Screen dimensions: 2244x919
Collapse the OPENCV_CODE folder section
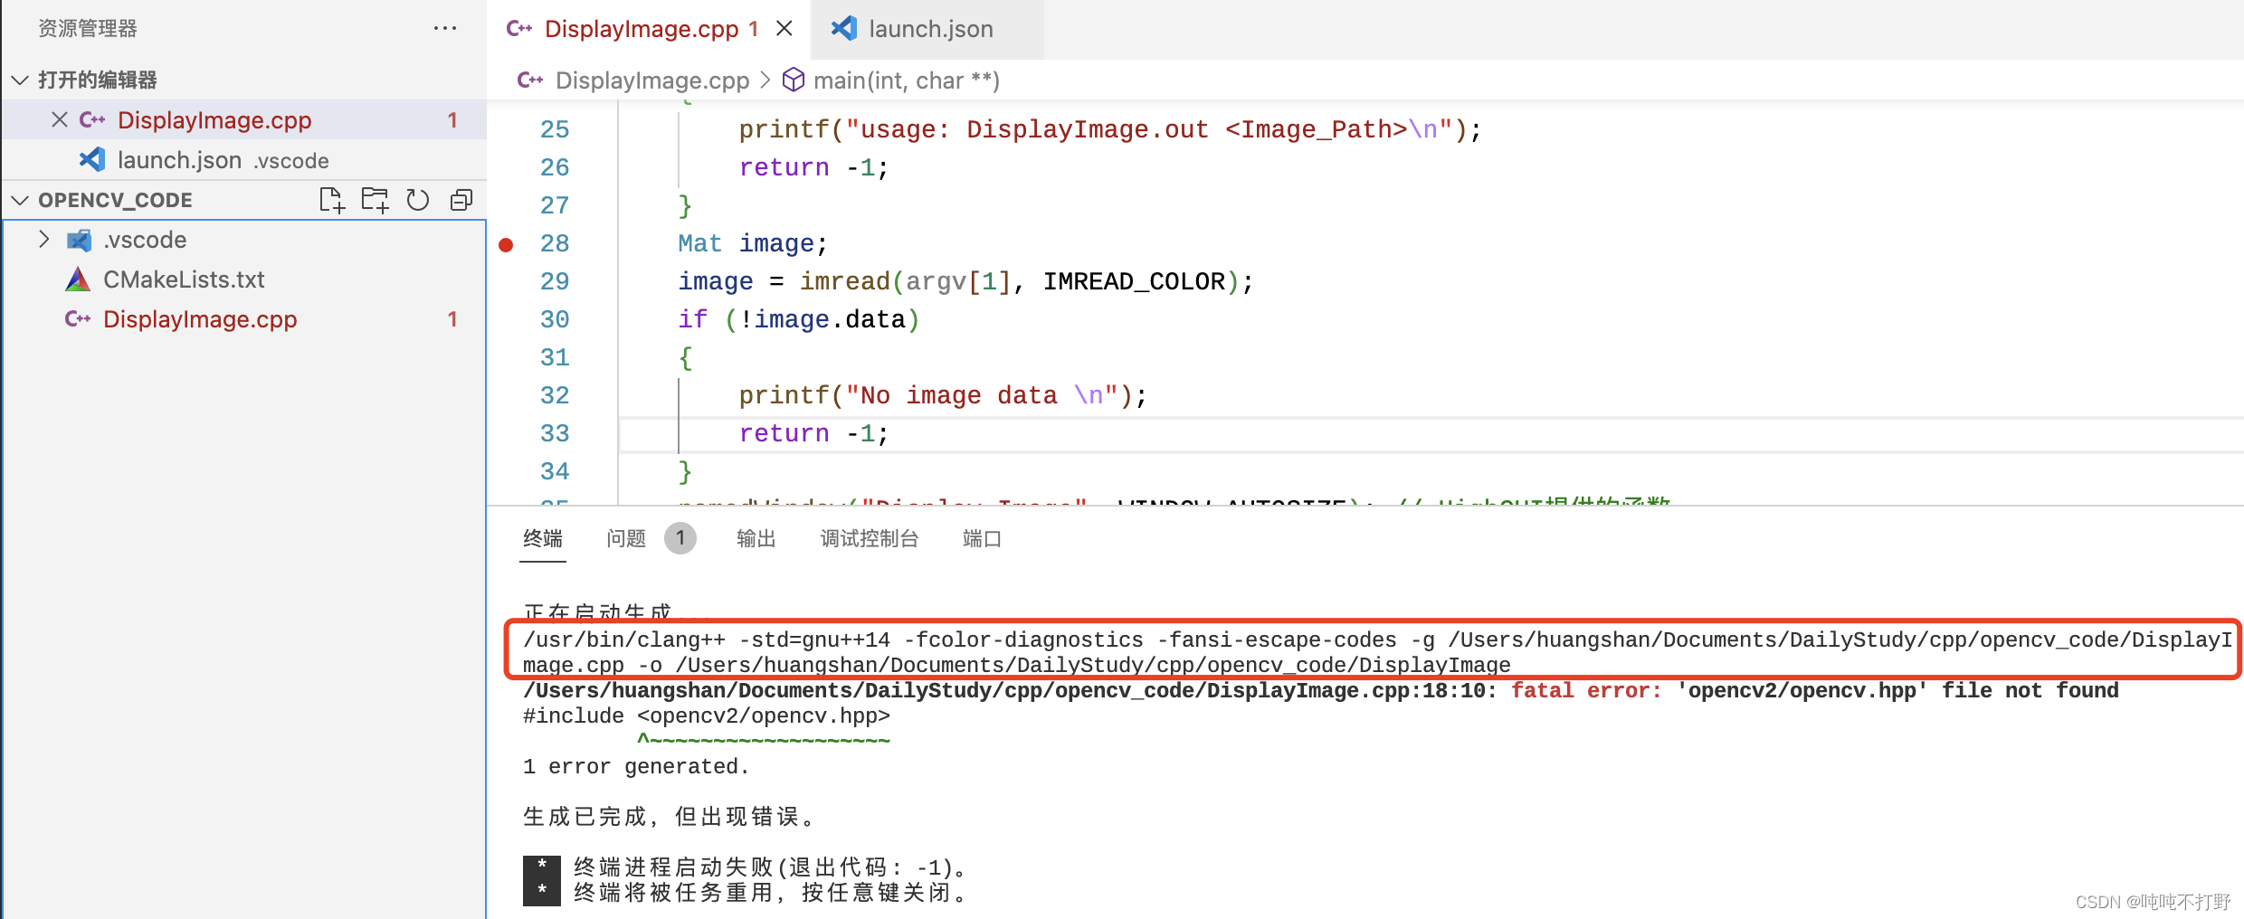click(20, 200)
